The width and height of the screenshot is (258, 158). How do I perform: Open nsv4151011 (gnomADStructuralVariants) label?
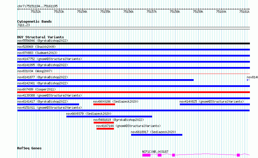[50, 108]
